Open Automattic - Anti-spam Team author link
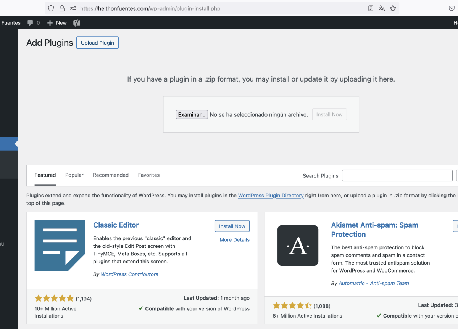Viewport: 458px width, 329px height. click(x=374, y=283)
